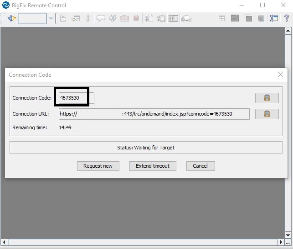The width and height of the screenshot is (293, 249).
Task: Click the first file transfer icon in toolbar
Action: tap(149, 18)
